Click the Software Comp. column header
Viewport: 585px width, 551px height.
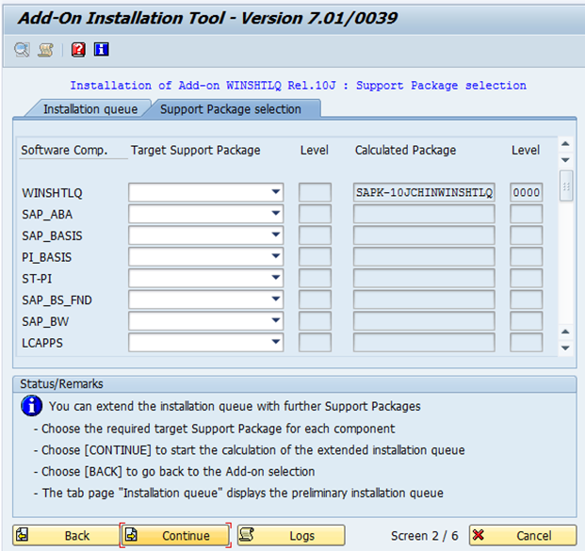[x=64, y=150]
